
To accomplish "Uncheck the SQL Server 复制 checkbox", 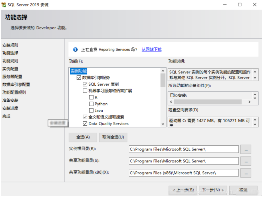I will tap(85, 84).
